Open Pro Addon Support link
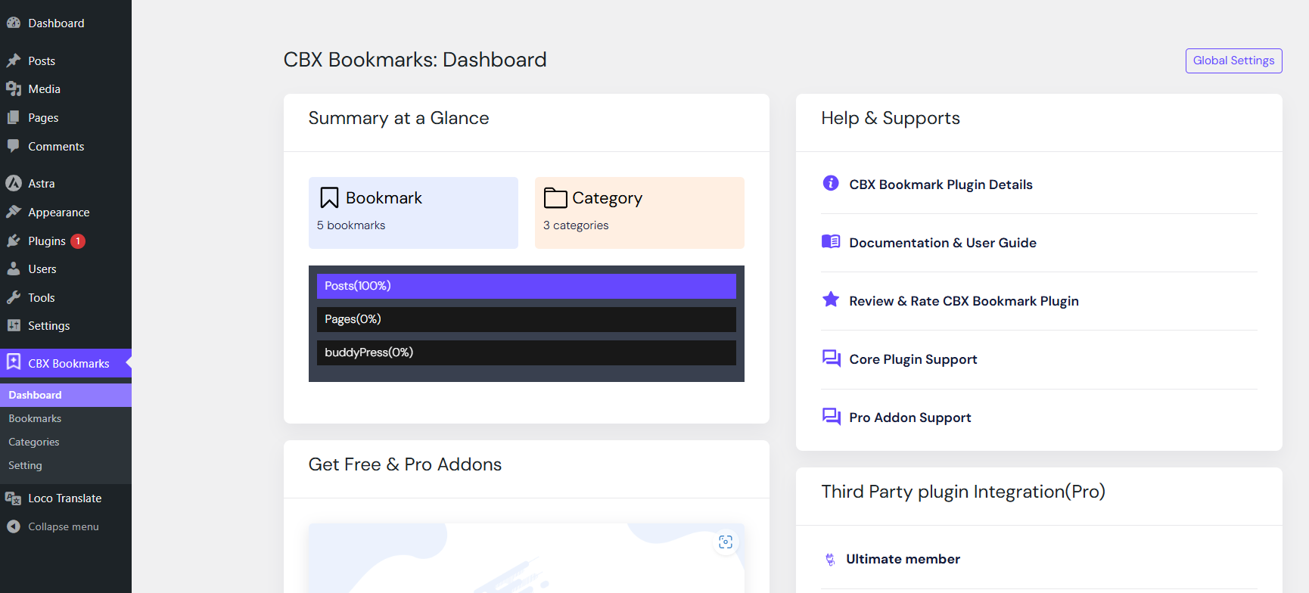 (x=910, y=418)
